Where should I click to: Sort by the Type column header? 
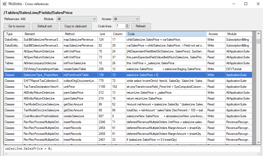point(13,34)
